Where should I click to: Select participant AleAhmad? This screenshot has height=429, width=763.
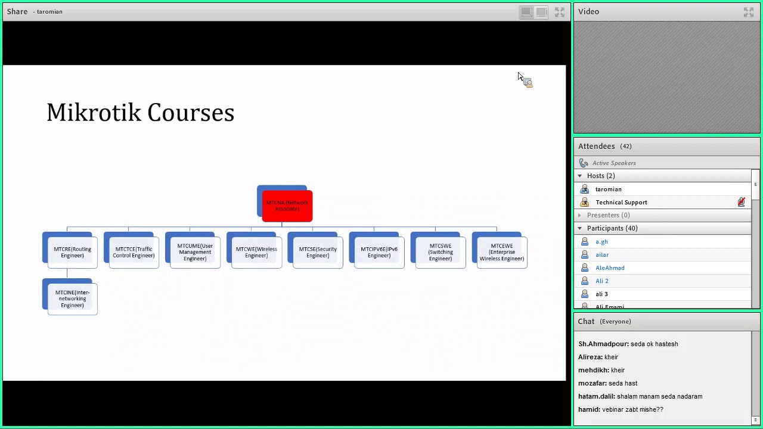click(662, 268)
